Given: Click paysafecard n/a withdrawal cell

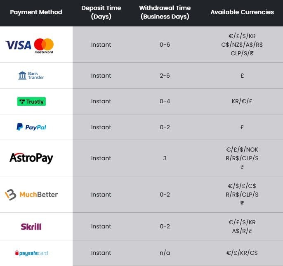Looking at the screenshot, I should tap(165, 253).
